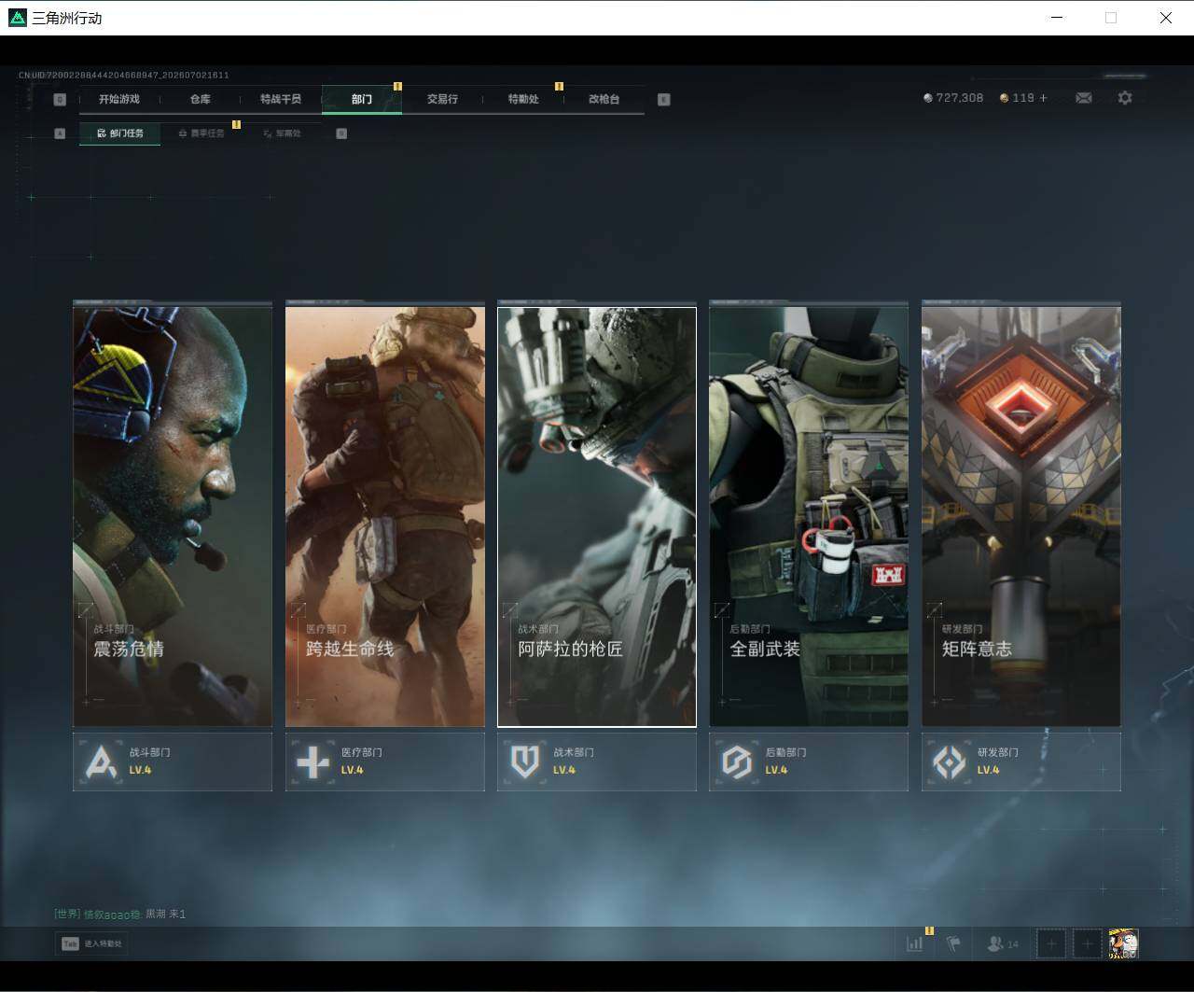This screenshot has width=1194, height=992.
Task: Click the D key hint after the sub-tabs
Action: pyautogui.click(x=341, y=133)
